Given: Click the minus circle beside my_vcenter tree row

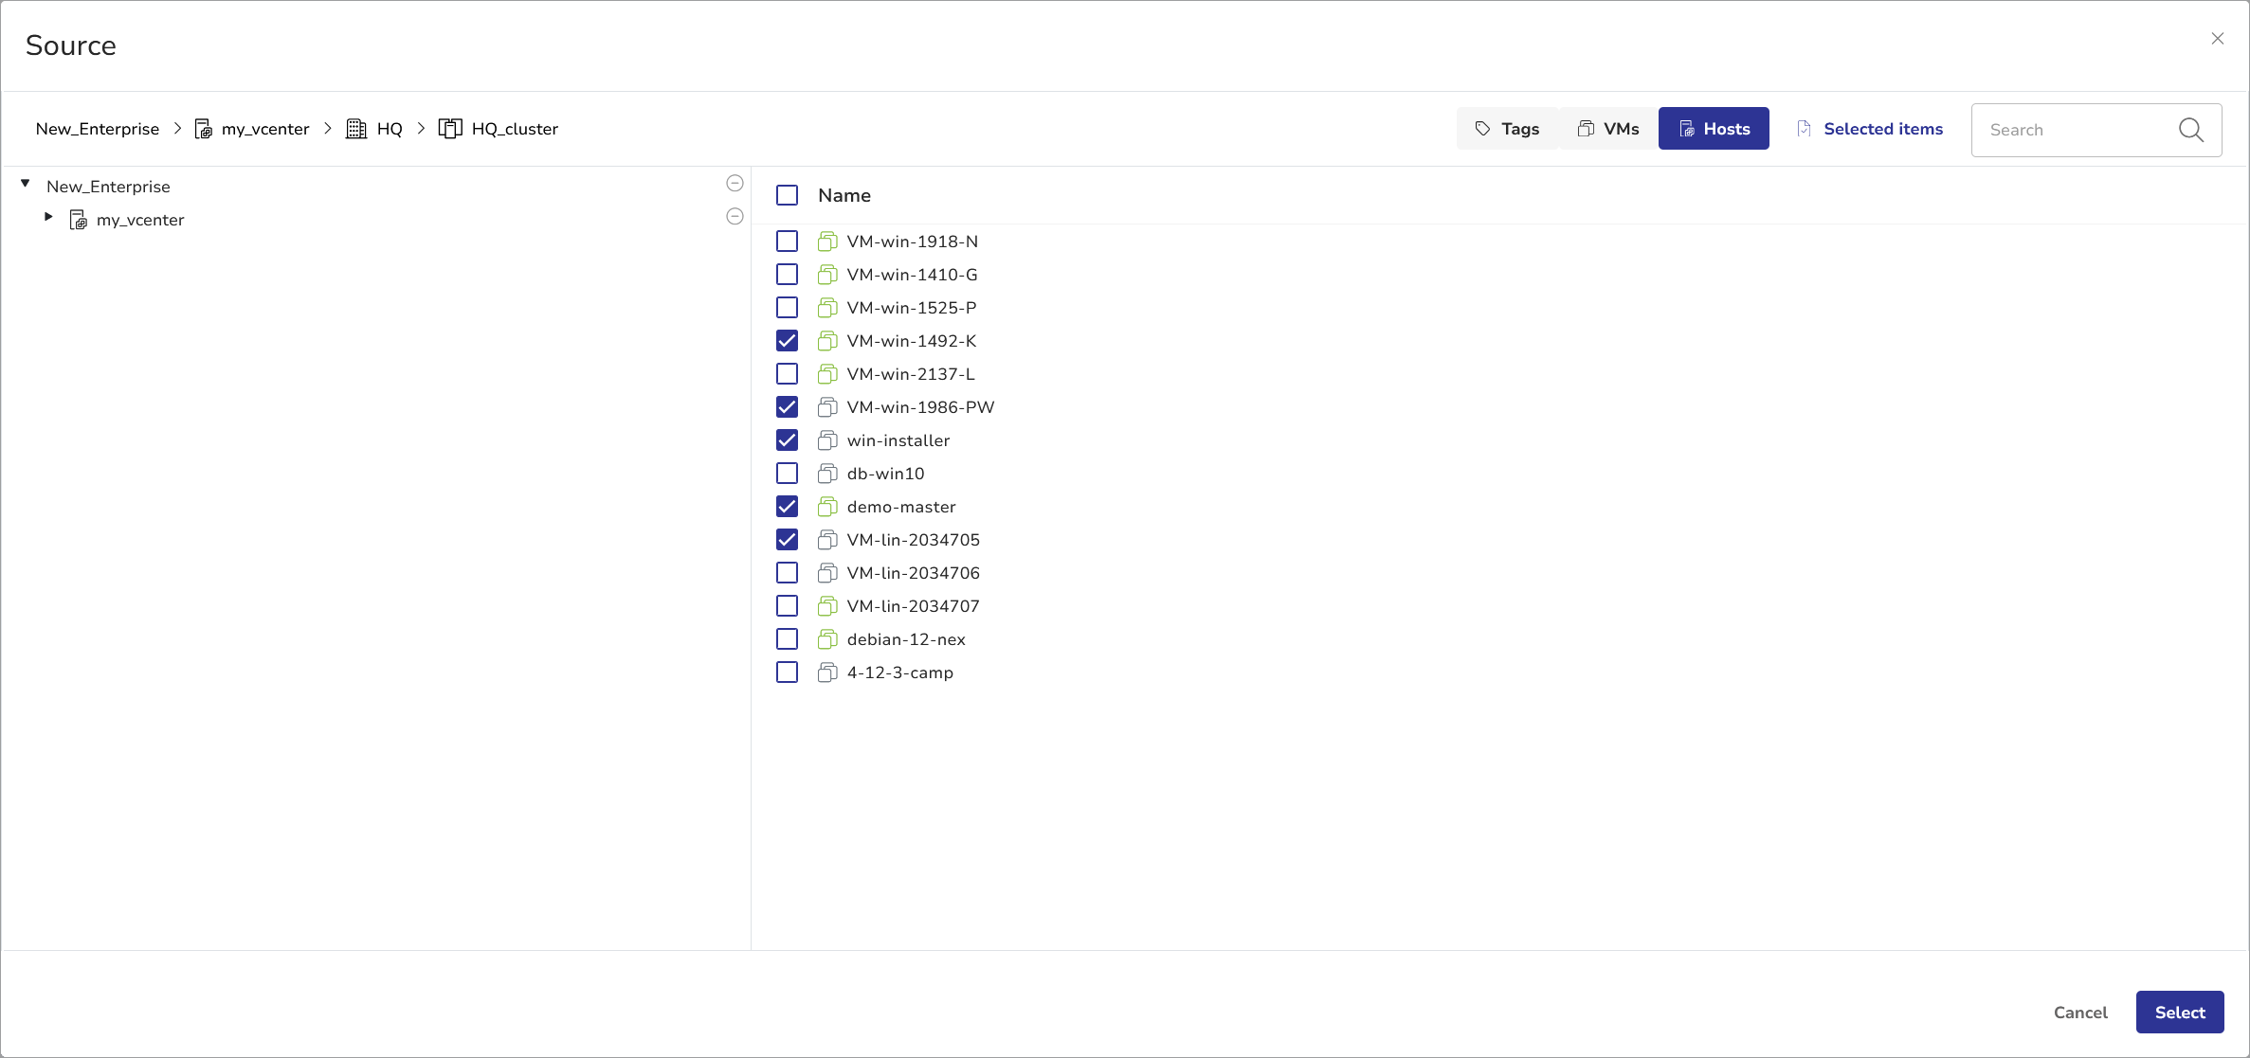Looking at the screenshot, I should (735, 217).
